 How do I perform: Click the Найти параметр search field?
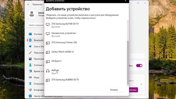36,25
